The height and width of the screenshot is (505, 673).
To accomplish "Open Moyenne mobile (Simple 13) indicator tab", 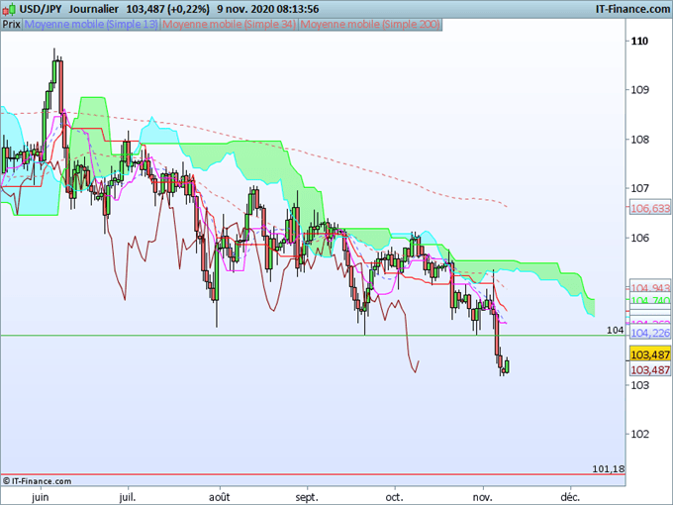I will [91, 25].
